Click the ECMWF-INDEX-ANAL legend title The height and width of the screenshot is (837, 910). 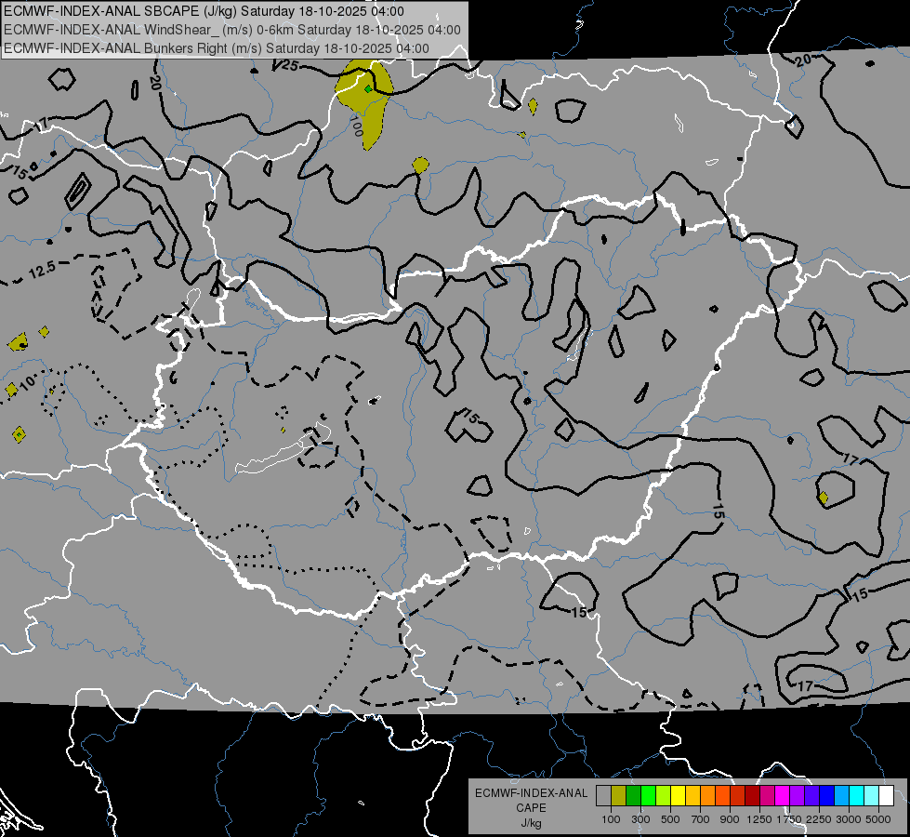531,793
